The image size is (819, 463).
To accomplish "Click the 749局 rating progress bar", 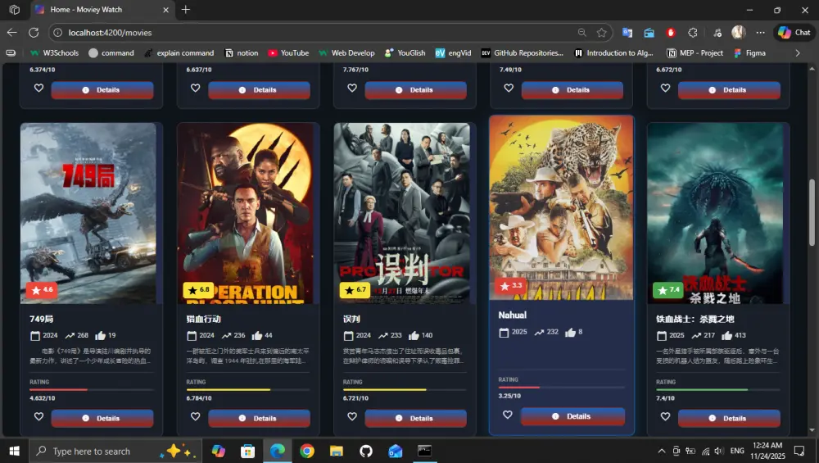I will [x=92, y=390].
